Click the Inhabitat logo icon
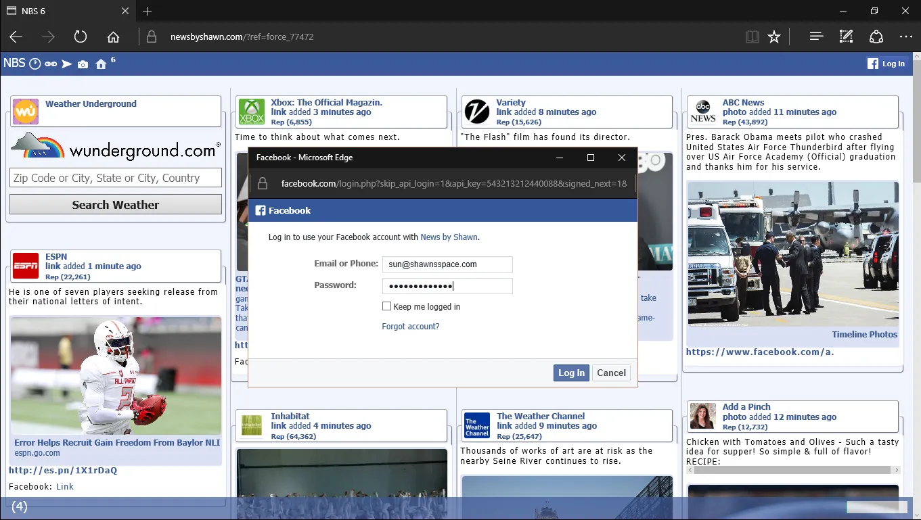 [252, 425]
